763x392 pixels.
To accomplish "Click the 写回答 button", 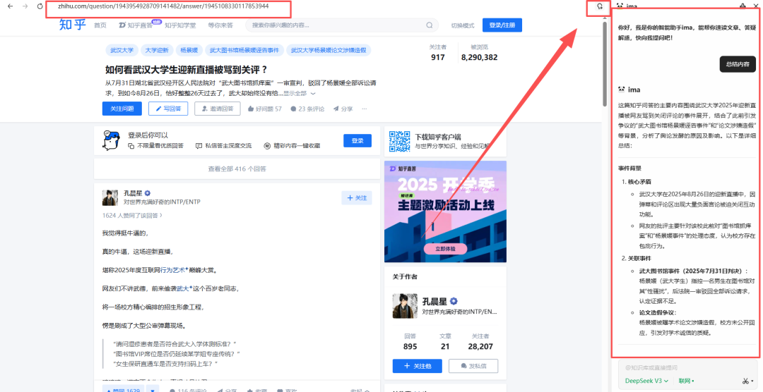I will (168, 109).
